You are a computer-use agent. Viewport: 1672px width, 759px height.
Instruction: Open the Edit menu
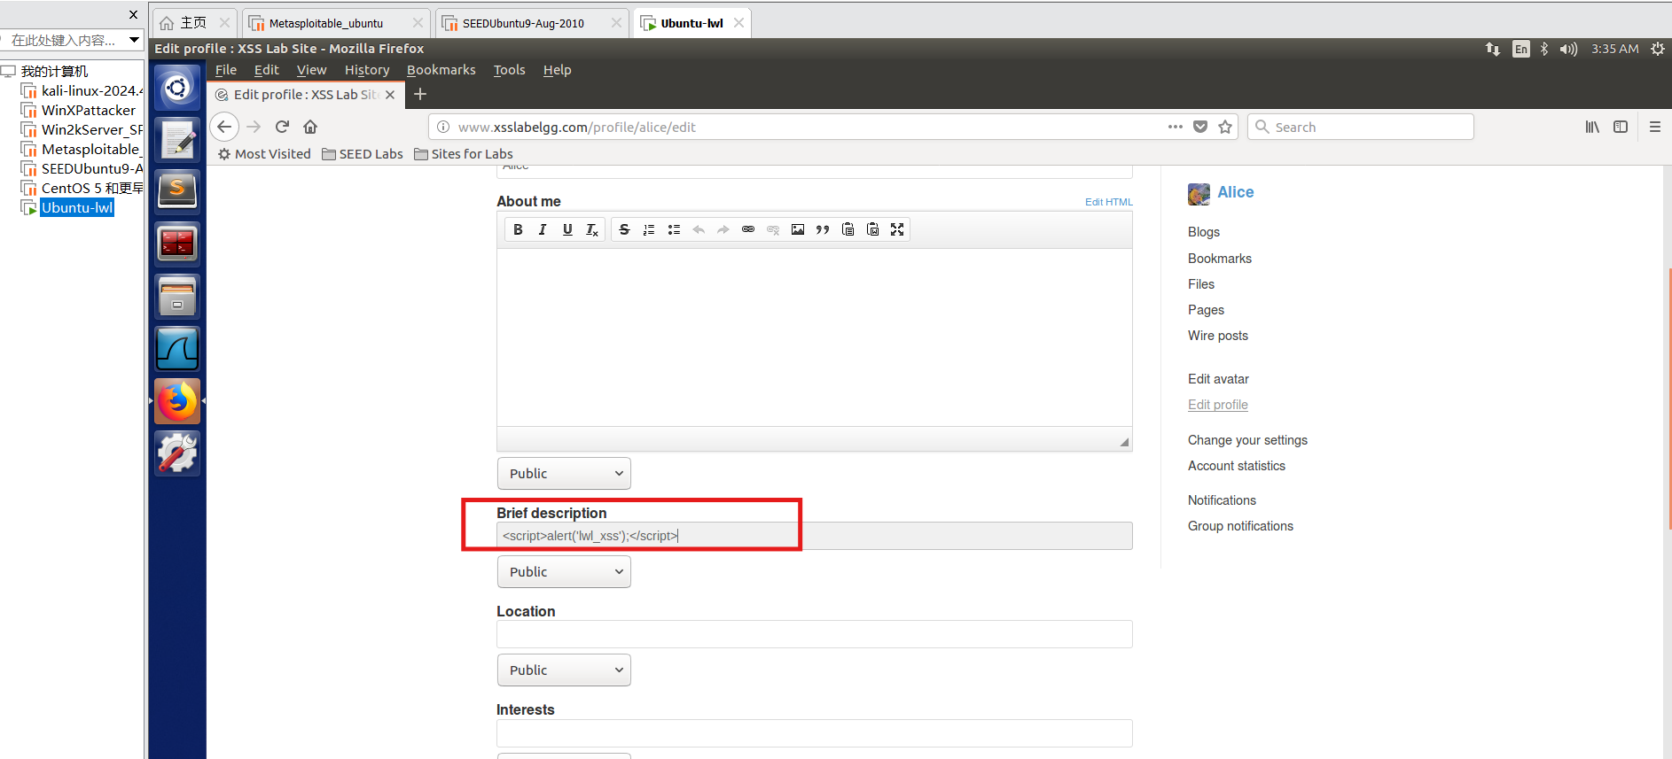(266, 70)
